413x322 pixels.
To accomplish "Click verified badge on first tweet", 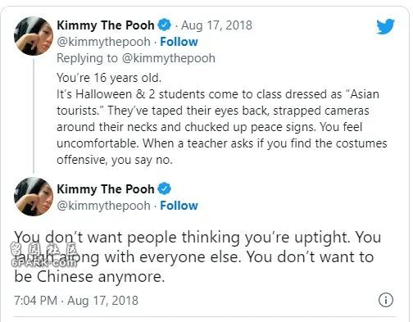I will [165, 25].
